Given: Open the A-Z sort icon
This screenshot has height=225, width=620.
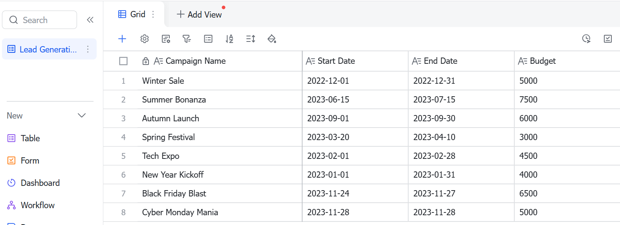Looking at the screenshot, I should [x=229, y=39].
